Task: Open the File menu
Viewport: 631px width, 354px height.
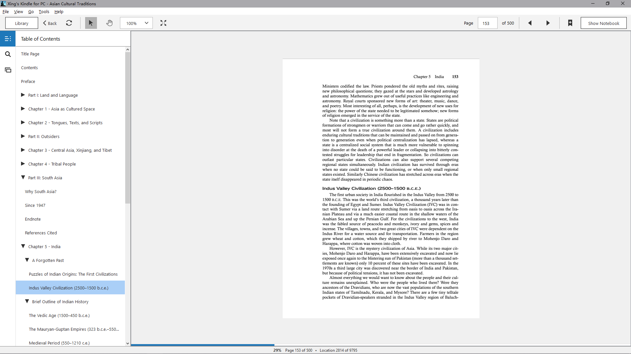Action: (6, 11)
